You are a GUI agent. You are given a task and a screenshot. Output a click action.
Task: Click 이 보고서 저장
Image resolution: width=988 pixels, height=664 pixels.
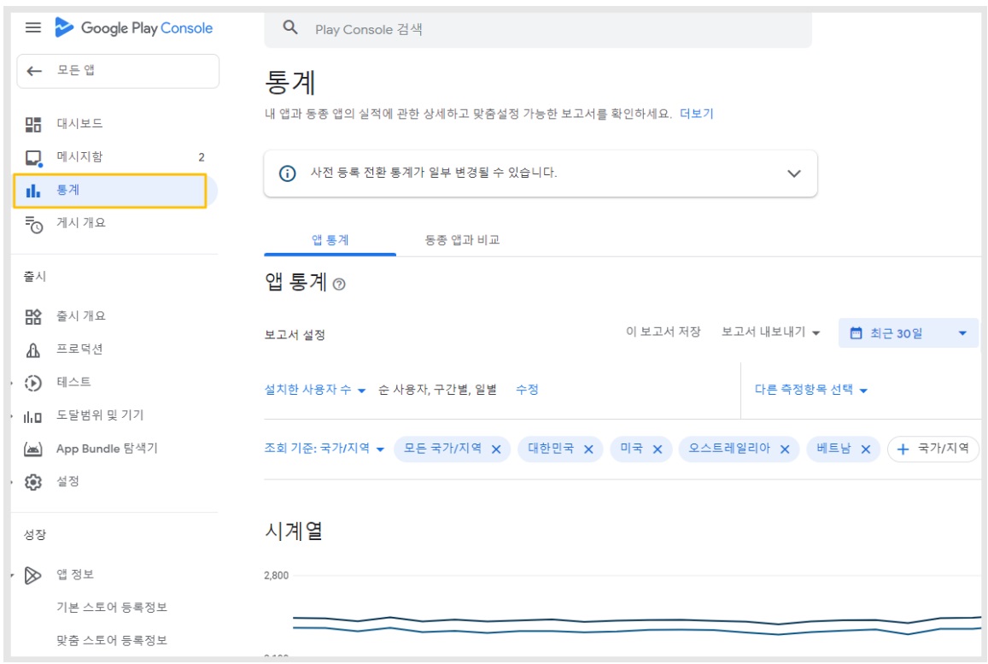click(663, 332)
